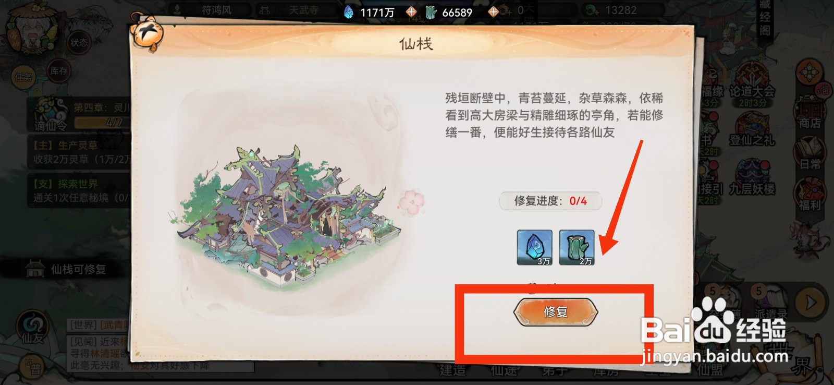Screen dimensions: 834x385
Task: Click the cat paw icon at the dialog corner
Action: coord(146,33)
